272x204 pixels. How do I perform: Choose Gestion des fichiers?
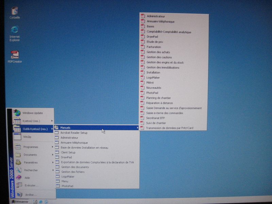coord(97,172)
